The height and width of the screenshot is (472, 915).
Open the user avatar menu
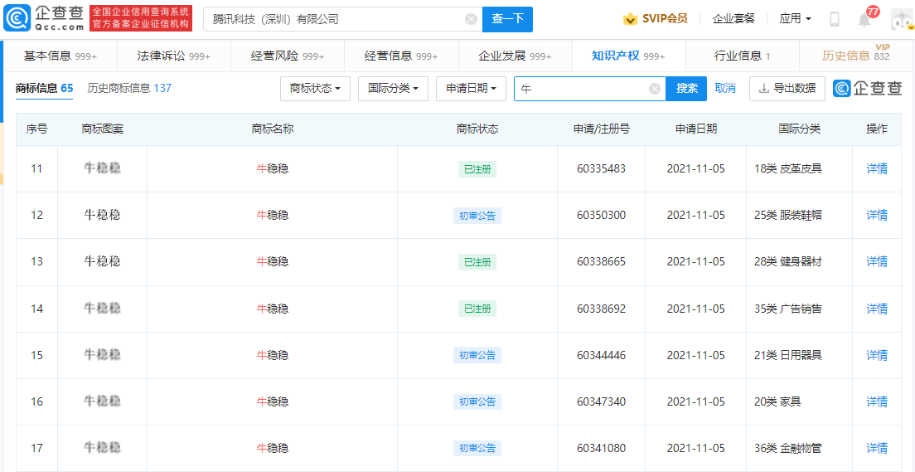pyautogui.click(x=901, y=19)
